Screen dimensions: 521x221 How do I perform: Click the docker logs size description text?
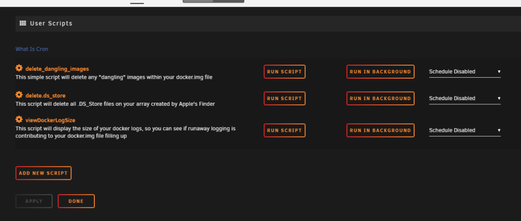point(126,132)
